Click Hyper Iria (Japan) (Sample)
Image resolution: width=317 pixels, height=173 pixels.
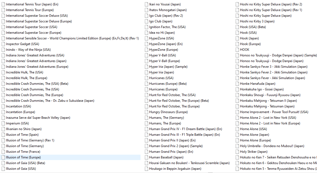[x=168, y=67]
